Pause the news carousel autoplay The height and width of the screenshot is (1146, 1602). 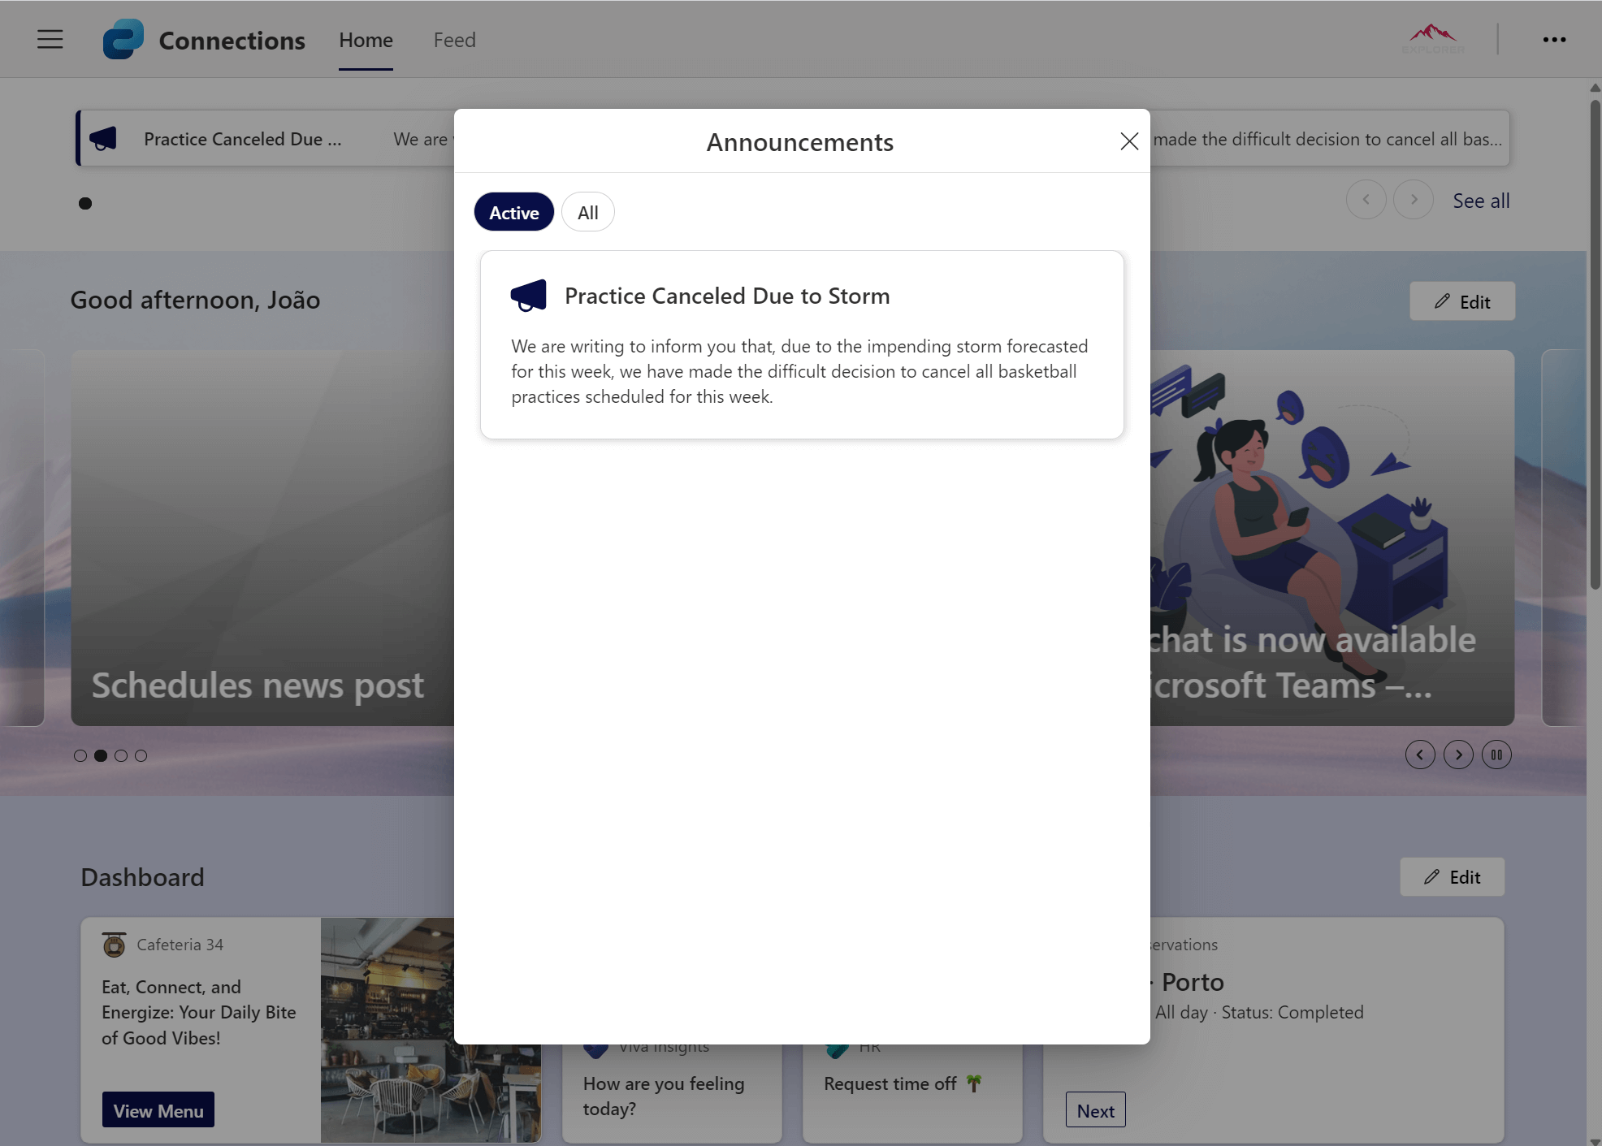point(1496,755)
